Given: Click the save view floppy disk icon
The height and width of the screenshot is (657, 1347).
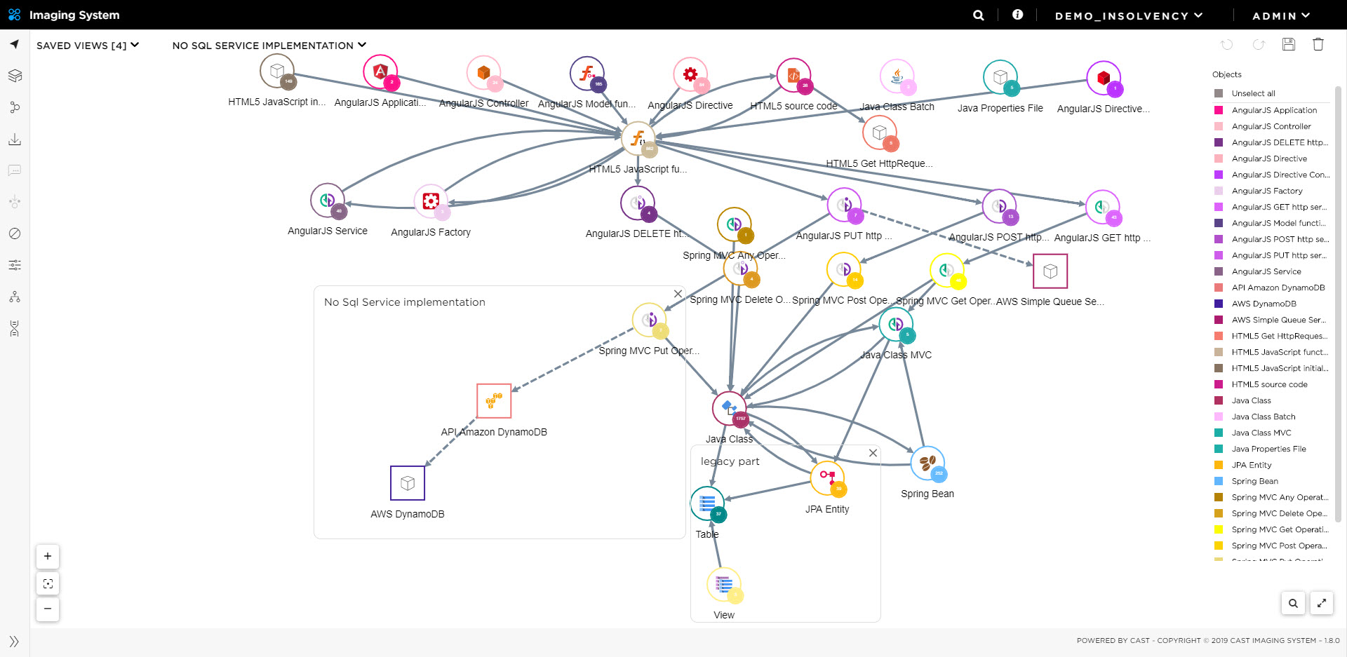Looking at the screenshot, I should click(x=1288, y=45).
